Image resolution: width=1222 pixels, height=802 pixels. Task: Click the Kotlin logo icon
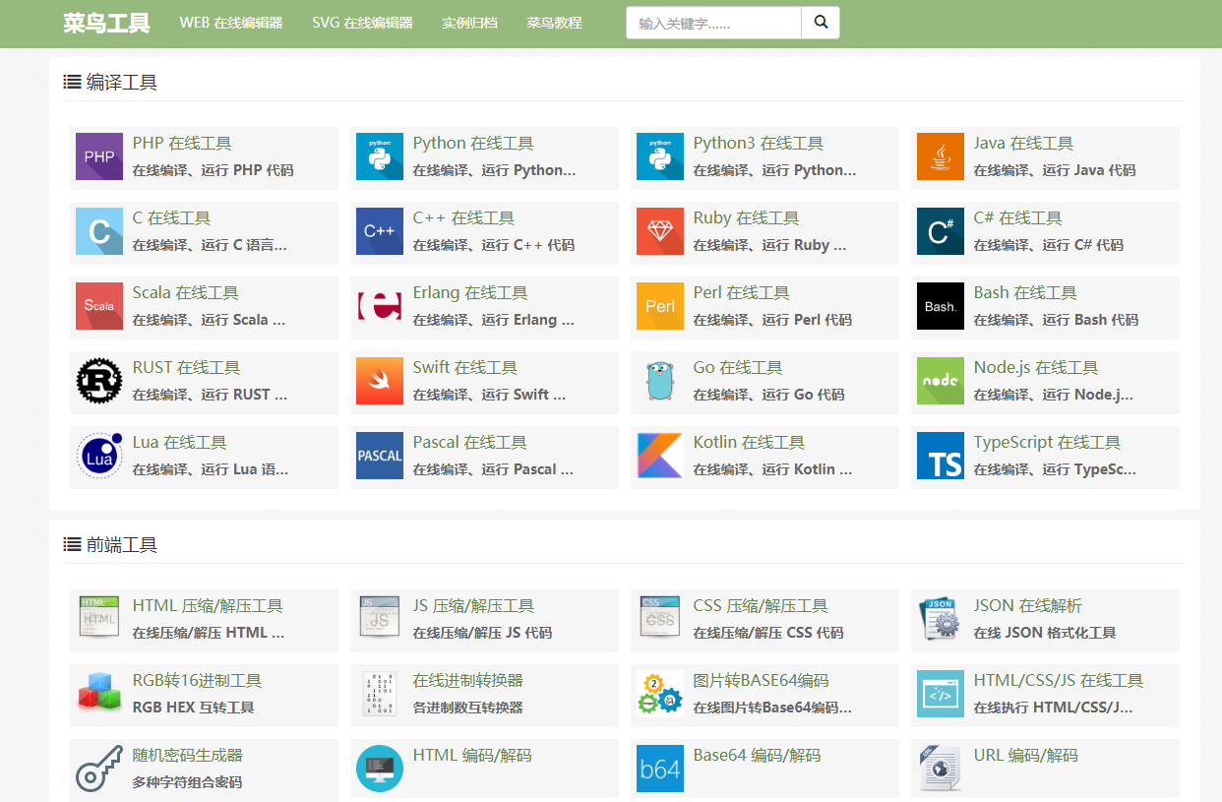(660, 456)
